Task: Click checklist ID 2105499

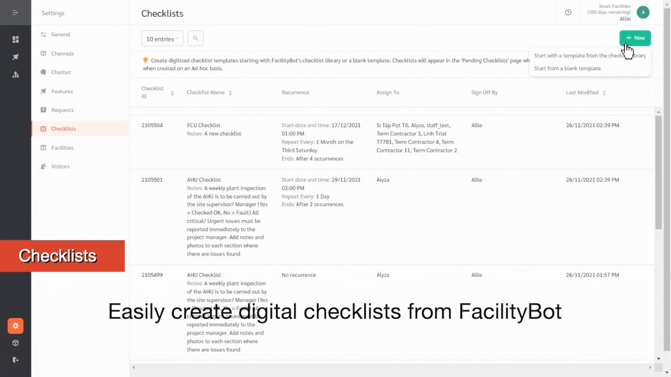Action: pyautogui.click(x=152, y=275)
